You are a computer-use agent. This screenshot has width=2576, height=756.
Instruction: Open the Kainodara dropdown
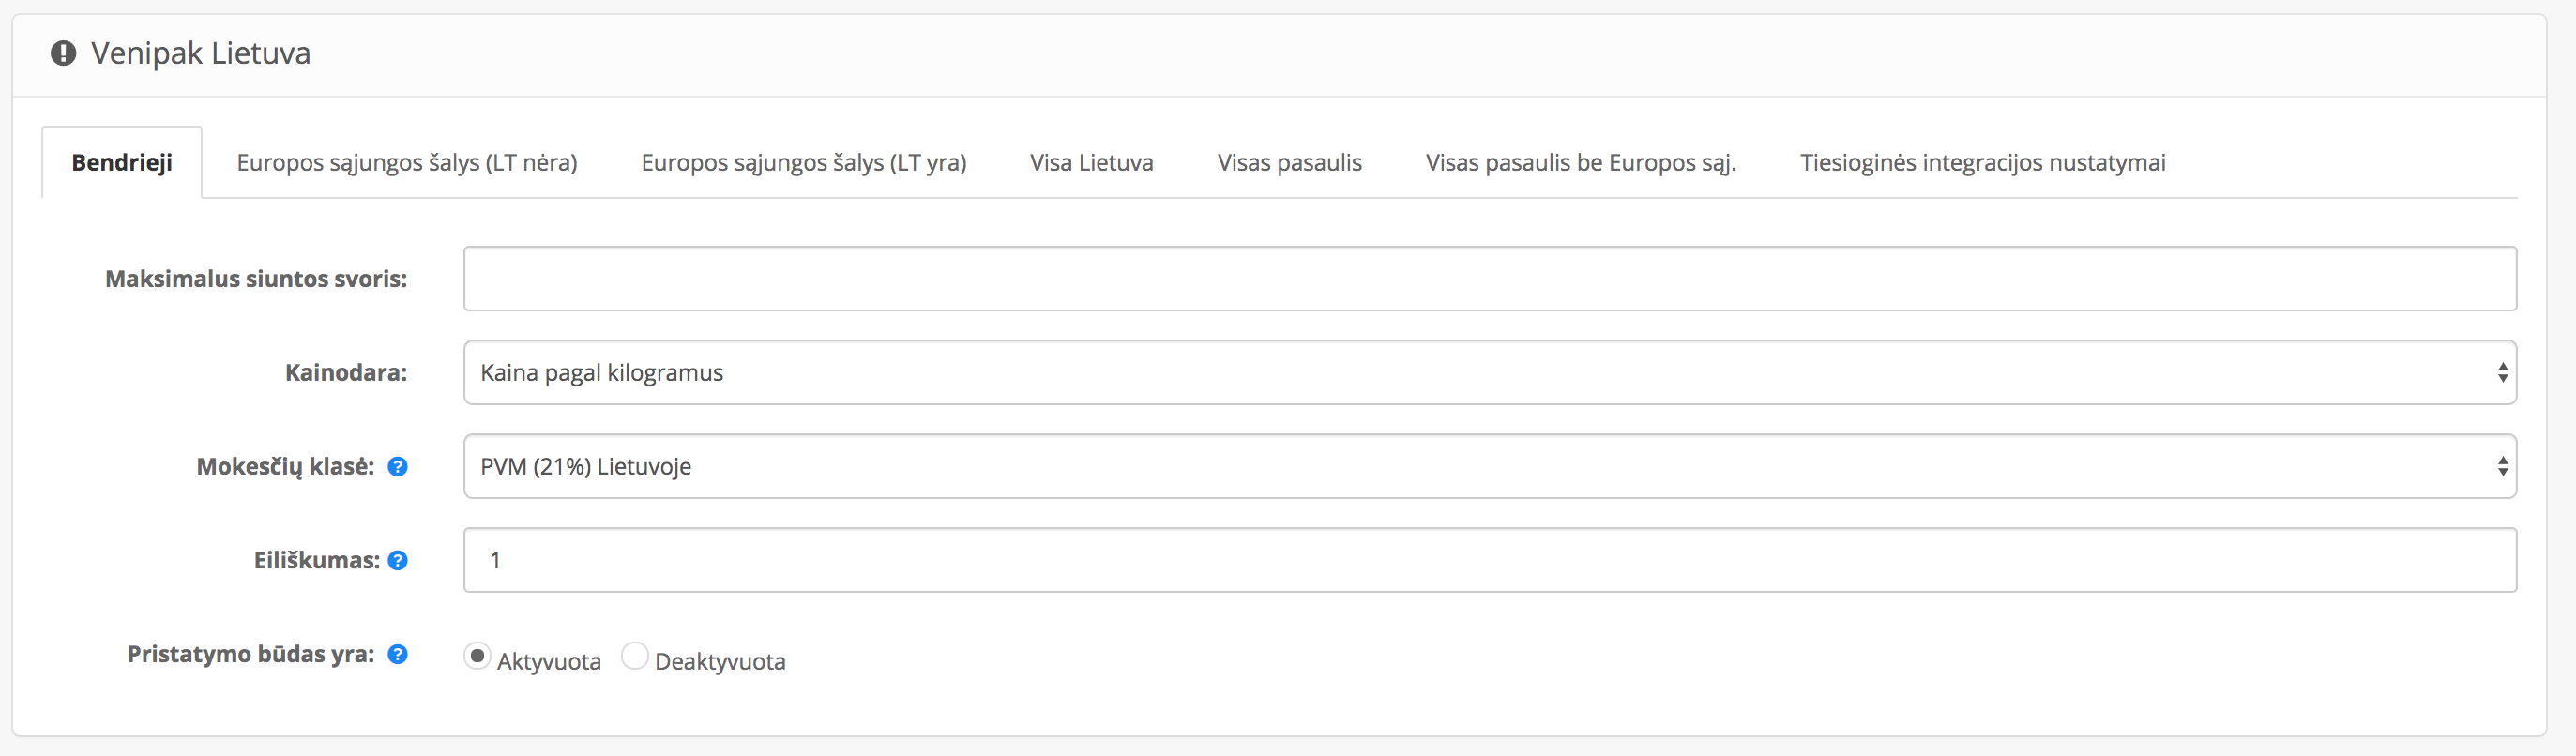point(1490,373)
